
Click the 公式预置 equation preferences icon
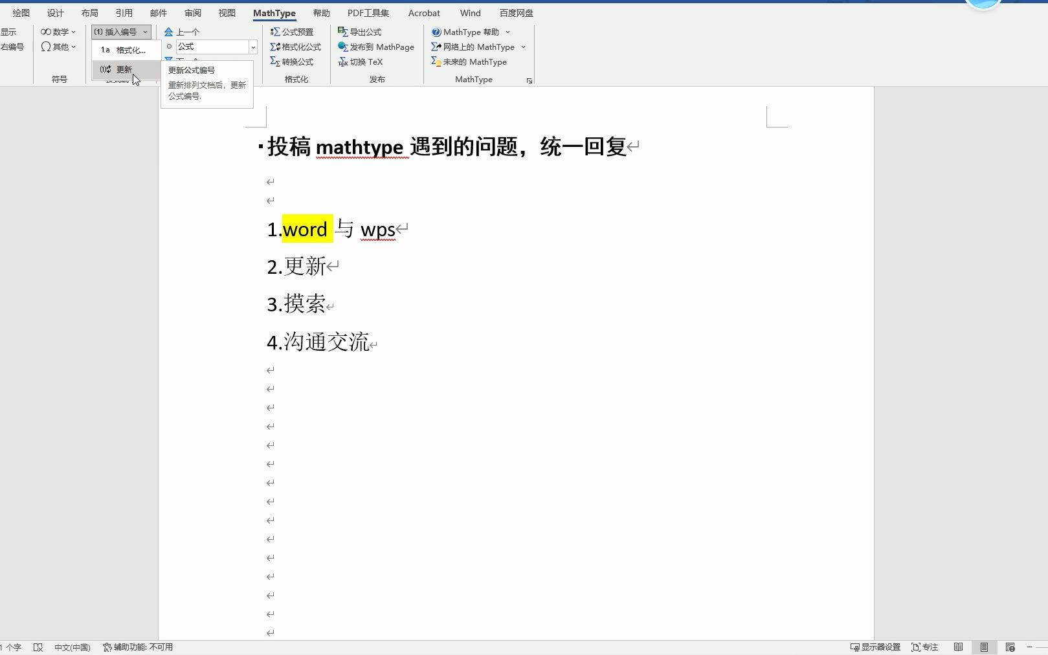[x=275, y=32]
